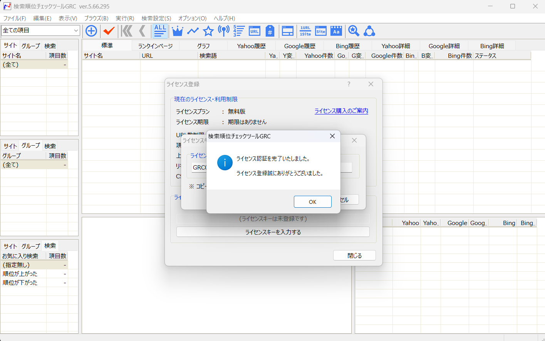Click the Aa notepad icon

[x=336, y=31]
